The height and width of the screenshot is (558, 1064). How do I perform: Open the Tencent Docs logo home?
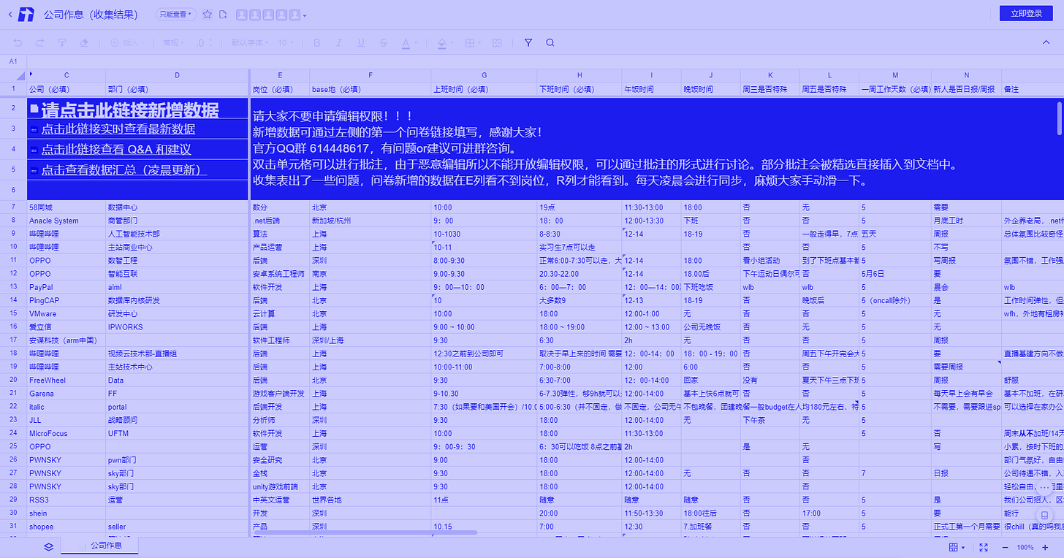click(x=26, y=14)
